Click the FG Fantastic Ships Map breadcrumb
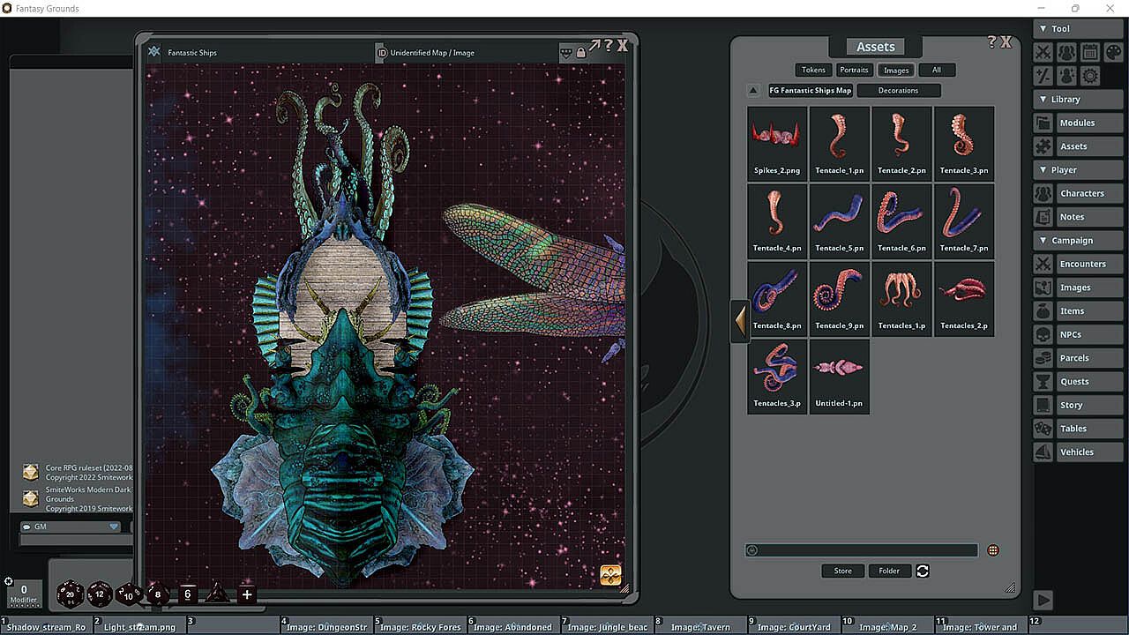This screenshot has width=1129, height=635. click(811, 90)
